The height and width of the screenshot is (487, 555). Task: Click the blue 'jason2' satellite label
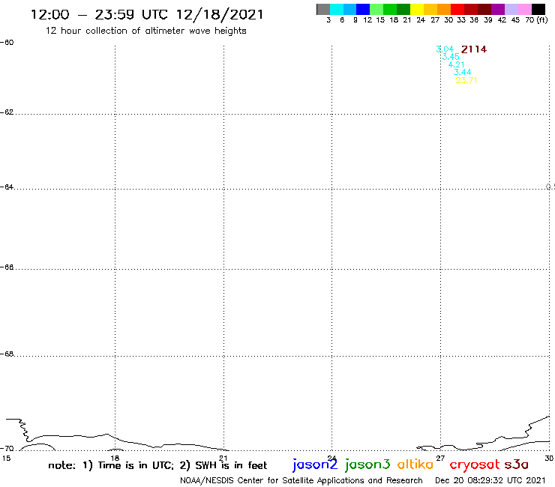coord(315,465)
